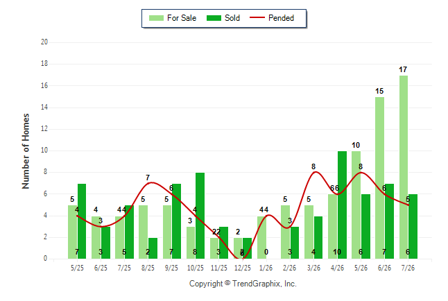Viewport: 448px width, 301px height.
Task: Click the Sold dark green legend swatch
Action: (214, 18)
